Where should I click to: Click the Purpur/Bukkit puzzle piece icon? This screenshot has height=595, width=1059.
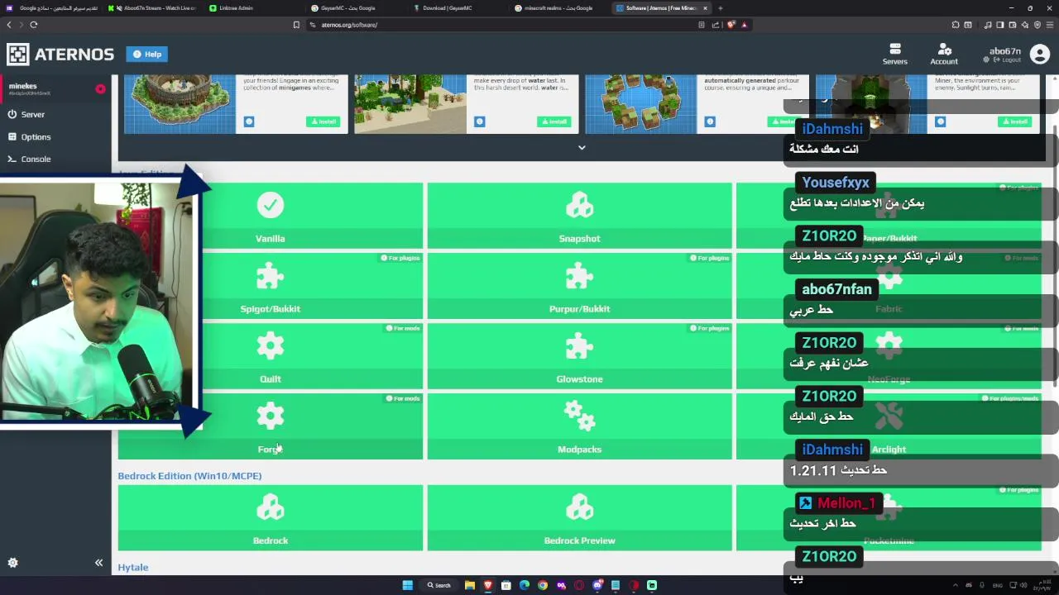click(579, 275)
